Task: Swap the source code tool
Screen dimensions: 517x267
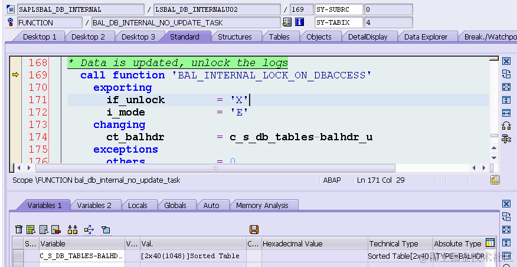Action: (x=506, y=74)
